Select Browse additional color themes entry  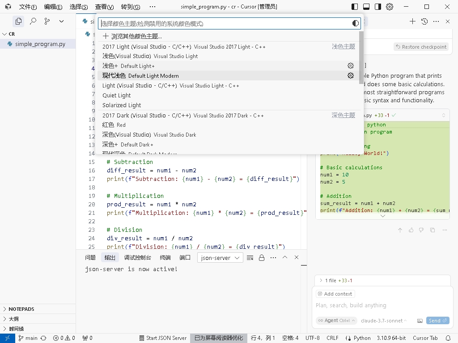pos(229,36)
